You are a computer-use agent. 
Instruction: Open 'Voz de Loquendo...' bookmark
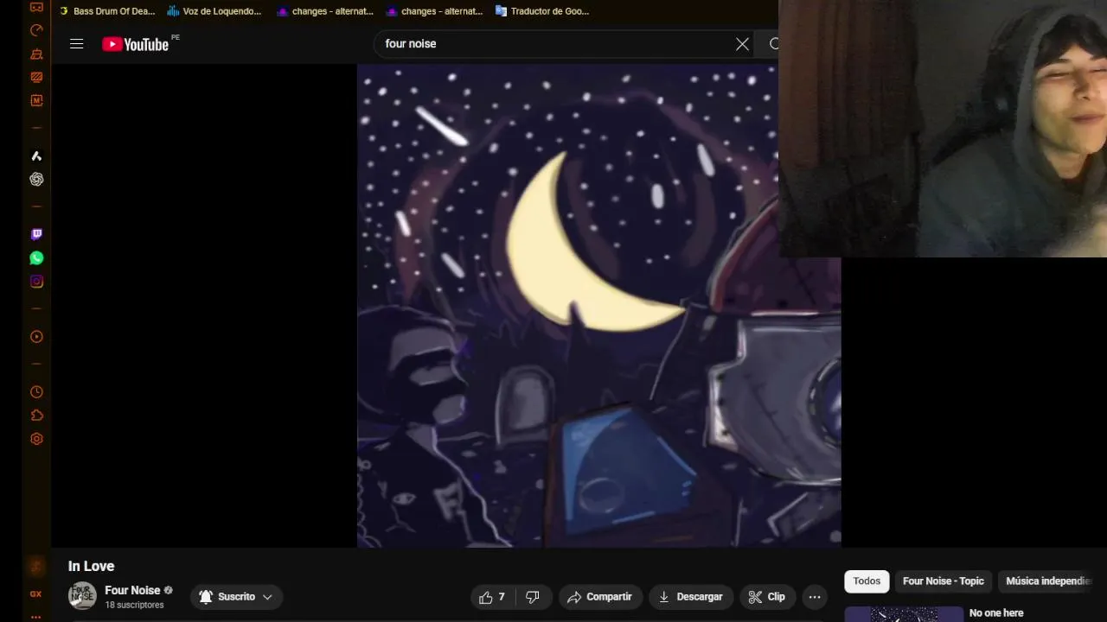point(214,11)
